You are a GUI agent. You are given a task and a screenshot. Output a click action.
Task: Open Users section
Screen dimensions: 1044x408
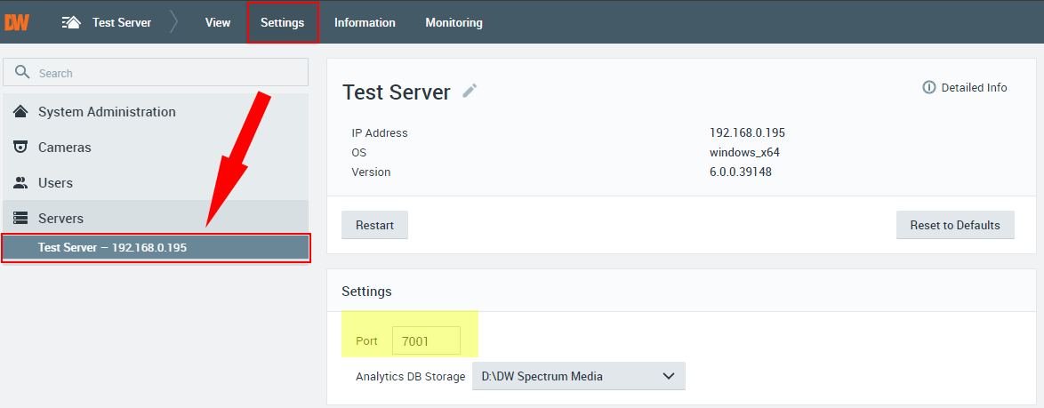pyautogui.click(x=156, y=182)
